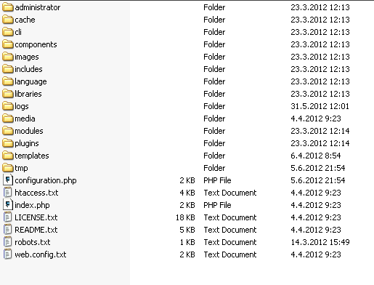Select the LICENSE.txt document icon
Image resolution: width=374 pixels, height=285 pixels.
(x=8, y=217)
